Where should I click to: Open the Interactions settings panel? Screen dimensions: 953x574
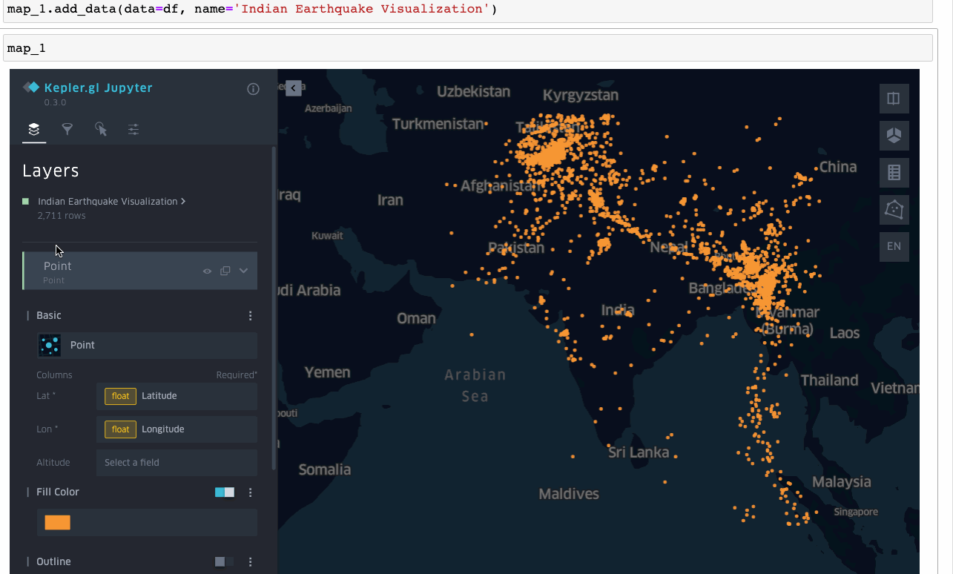(x=100, y=129)
